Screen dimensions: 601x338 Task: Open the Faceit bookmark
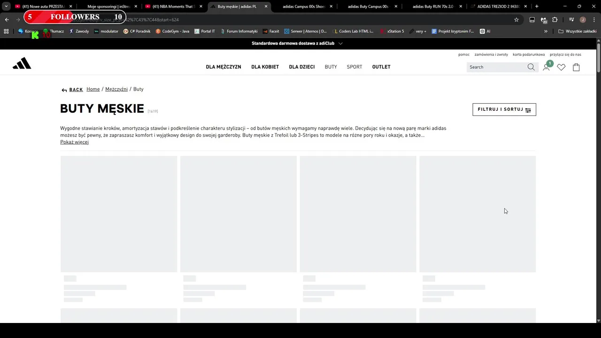pyautogui.click(x=271, y=31)
